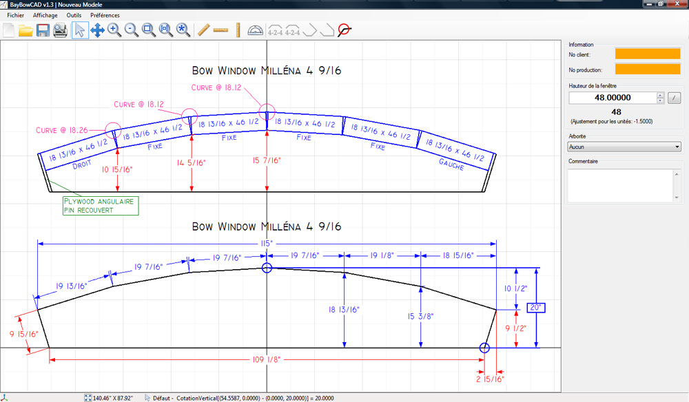Expand the Arborite dropdown
Viewport: 689px width, 402px height.
point(624,147)
